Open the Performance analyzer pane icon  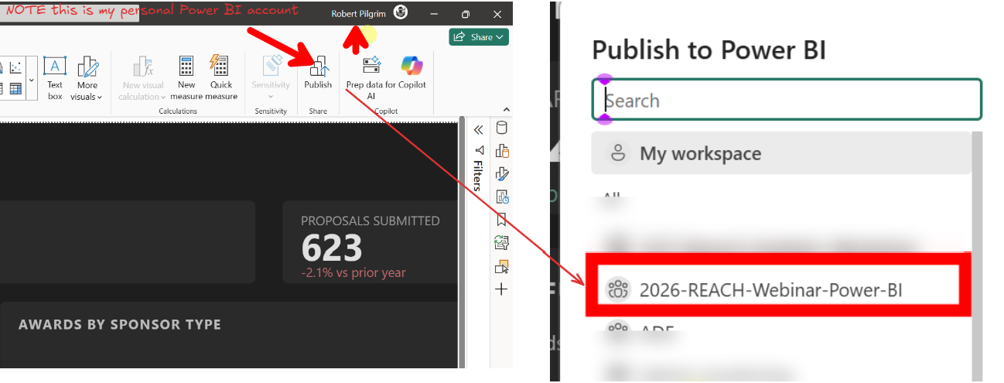click(501, 197)
